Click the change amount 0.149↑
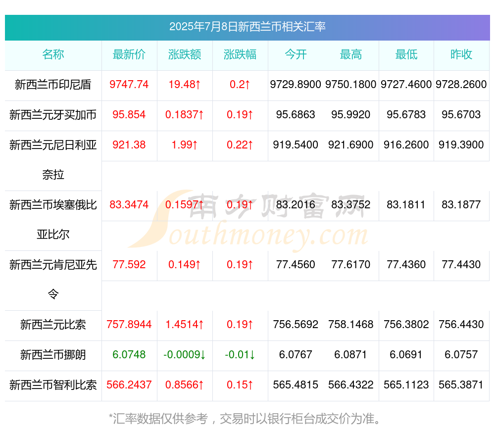The image size is (495, 434). [184, 264]
